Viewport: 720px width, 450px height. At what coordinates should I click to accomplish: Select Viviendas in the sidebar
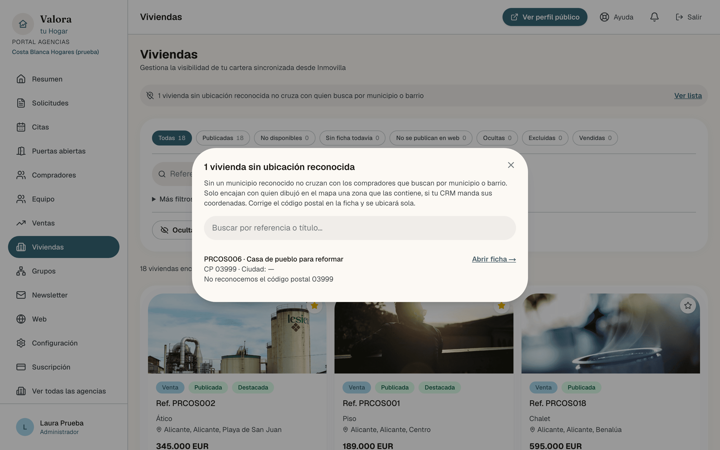[x=64, y=247]
